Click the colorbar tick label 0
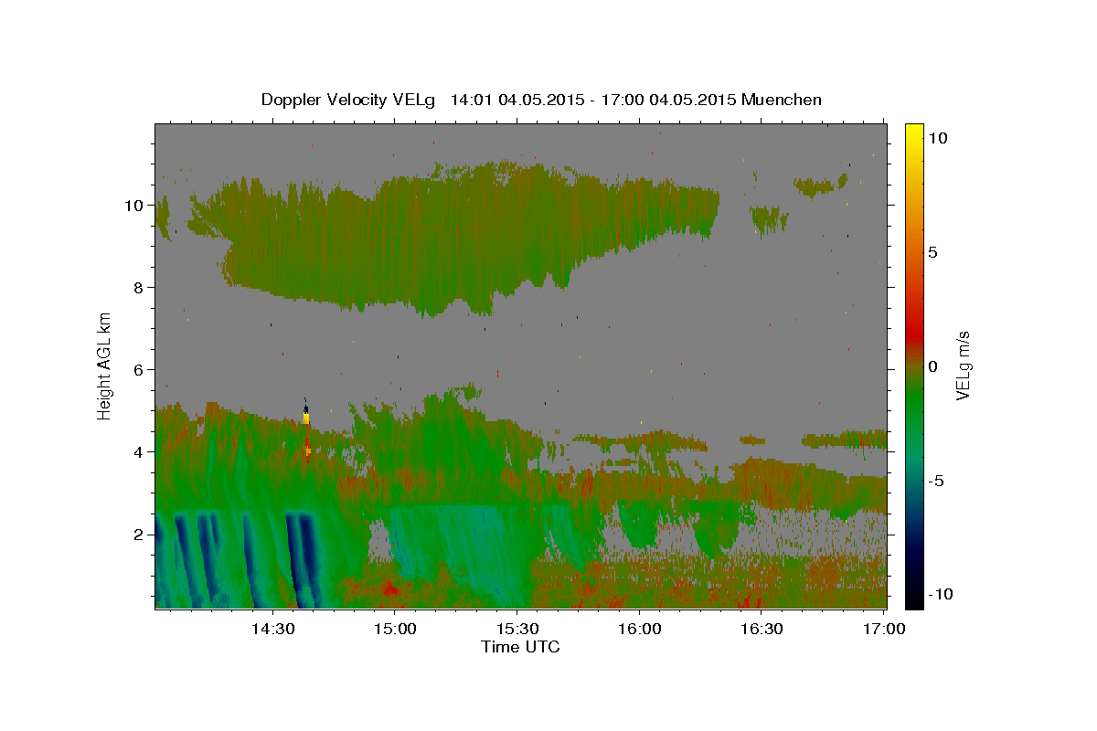The width and height of the screenshot is (1097, 731). 932,365
